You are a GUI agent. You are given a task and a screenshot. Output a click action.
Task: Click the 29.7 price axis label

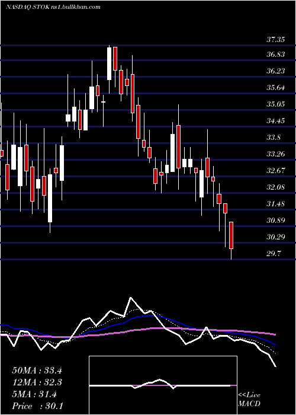[x=274, y=254]
